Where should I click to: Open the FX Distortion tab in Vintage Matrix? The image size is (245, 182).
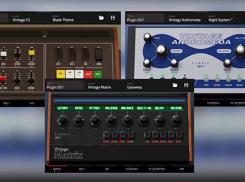[x=157, y=169]
